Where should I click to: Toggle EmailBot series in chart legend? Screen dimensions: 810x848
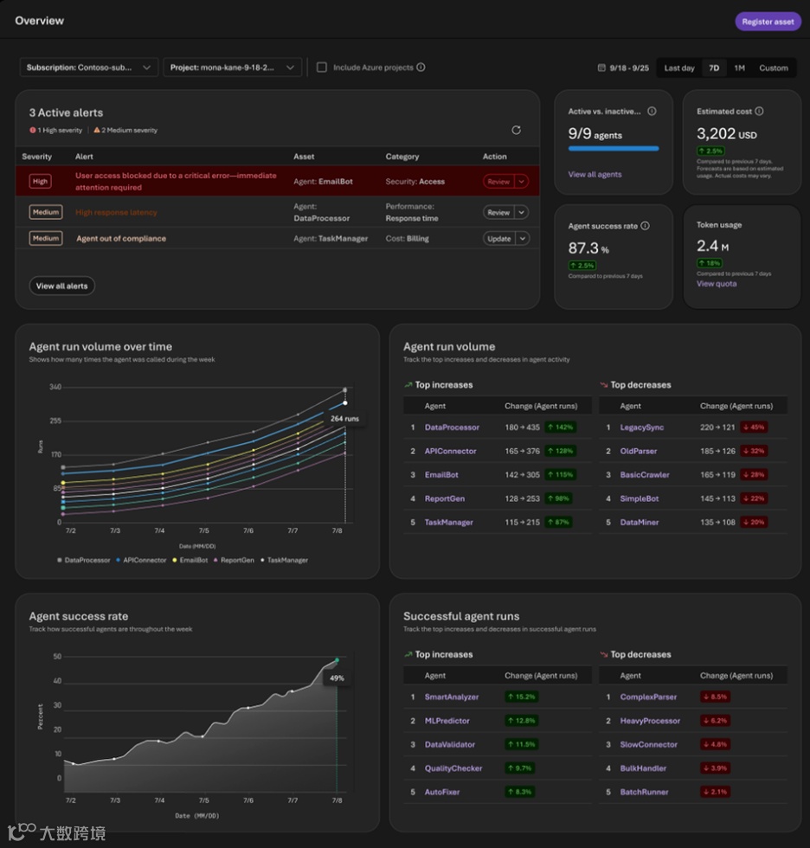190,561
